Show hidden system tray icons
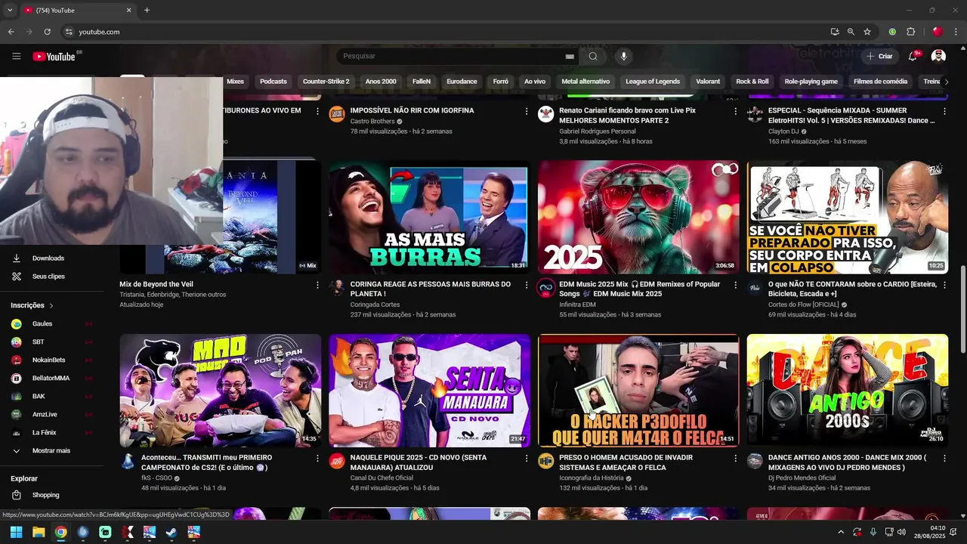The image size is (967, 544). [x=840, y=532]
